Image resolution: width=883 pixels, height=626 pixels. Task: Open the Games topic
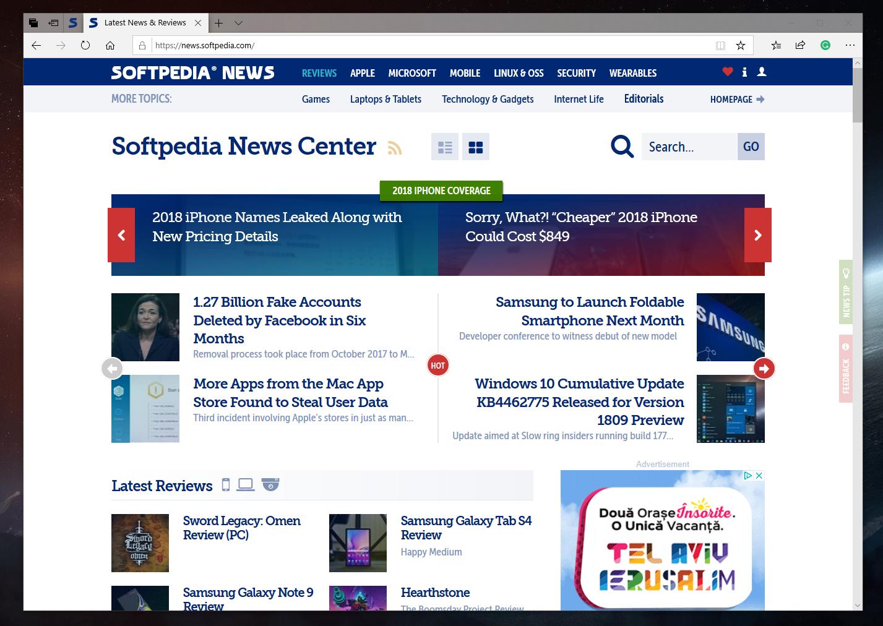[316, 99]
